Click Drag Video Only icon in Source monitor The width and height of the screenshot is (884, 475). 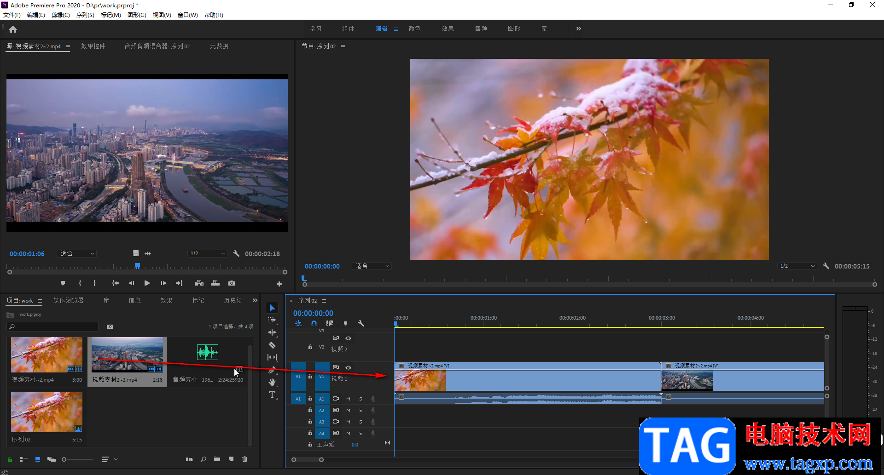pyautogui.click(x=136, y=253)
